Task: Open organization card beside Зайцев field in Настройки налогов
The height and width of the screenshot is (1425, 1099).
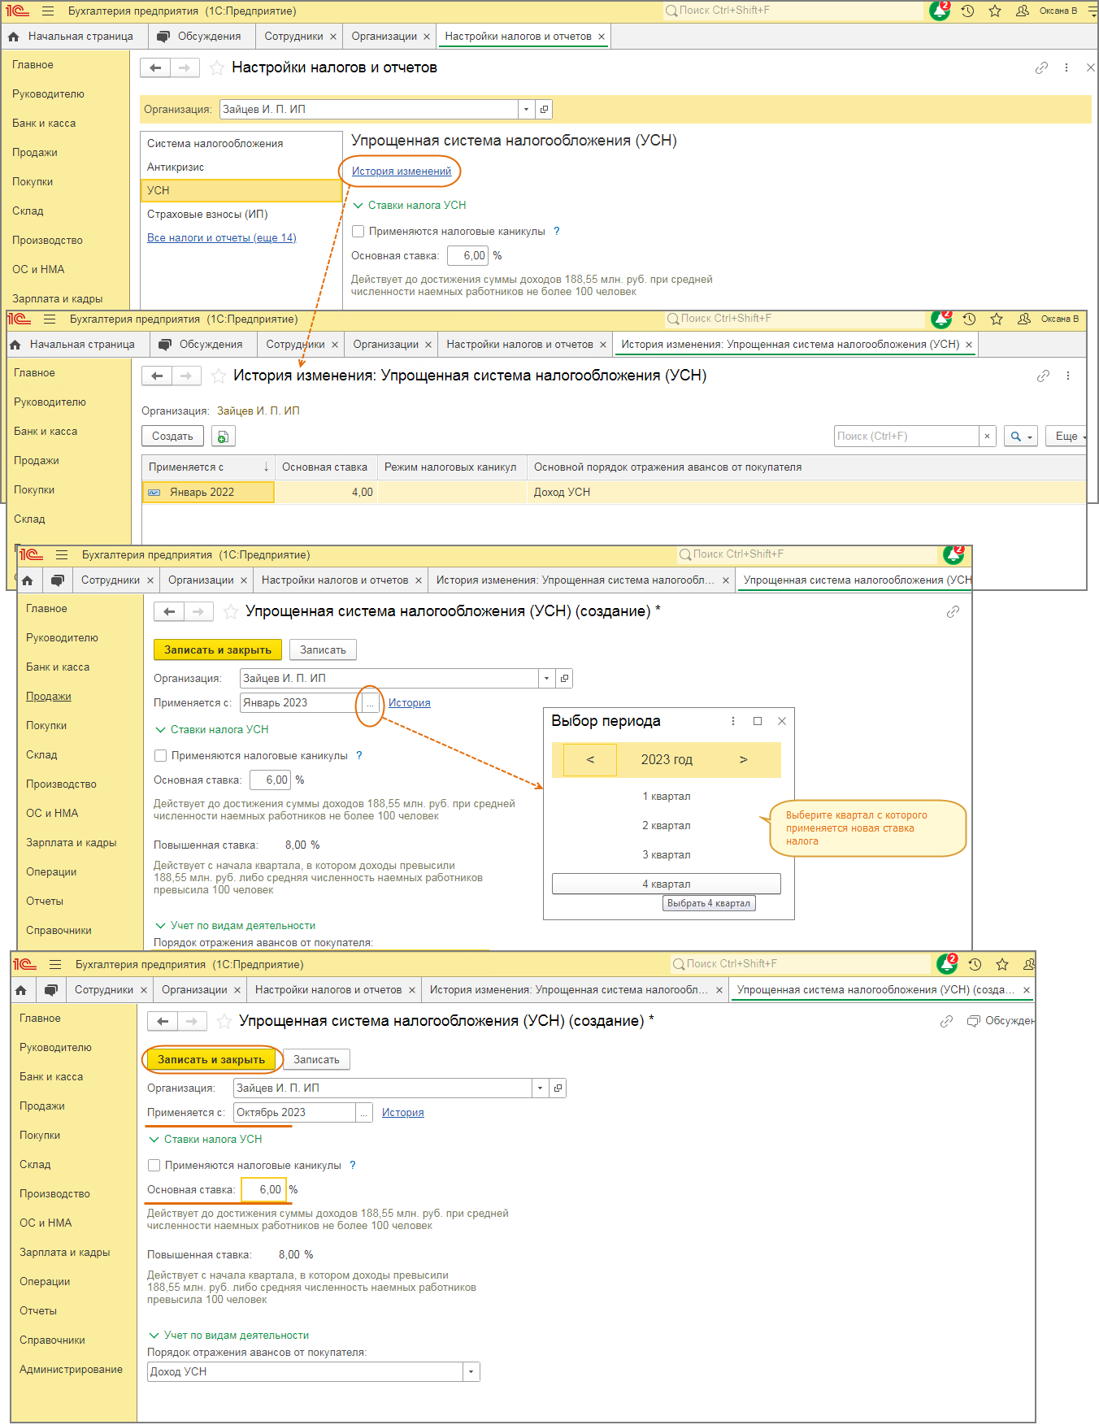Action: (x=545, y=109)
